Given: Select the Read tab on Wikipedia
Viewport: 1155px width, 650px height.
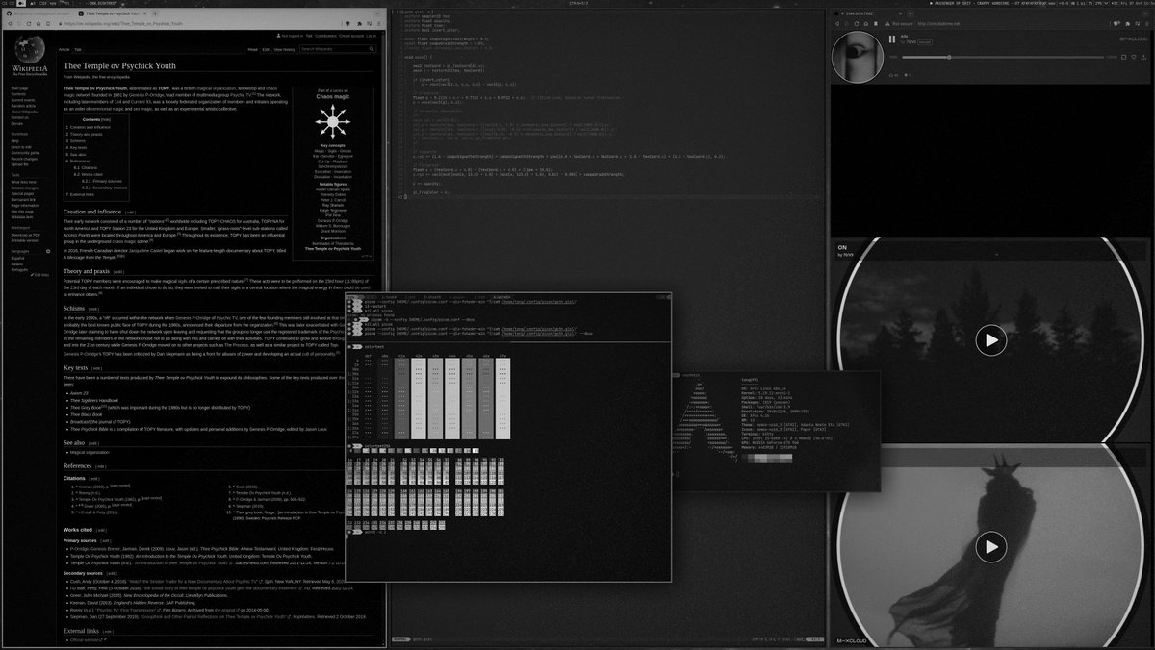Looking at the screenshot, I should click(x=252, y=49).
